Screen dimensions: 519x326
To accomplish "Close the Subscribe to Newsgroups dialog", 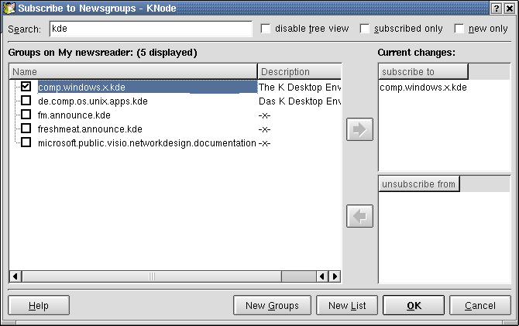I will click(510, 8).
